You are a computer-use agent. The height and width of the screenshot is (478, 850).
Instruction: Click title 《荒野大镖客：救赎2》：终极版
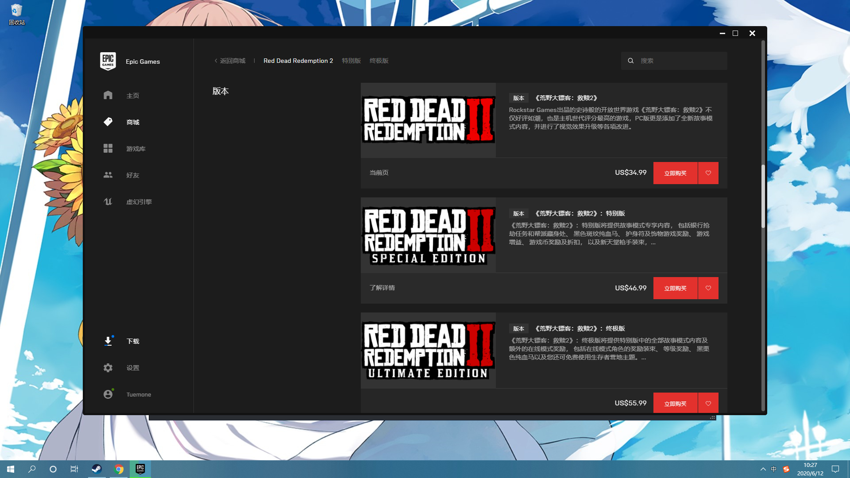click(579, 328)
